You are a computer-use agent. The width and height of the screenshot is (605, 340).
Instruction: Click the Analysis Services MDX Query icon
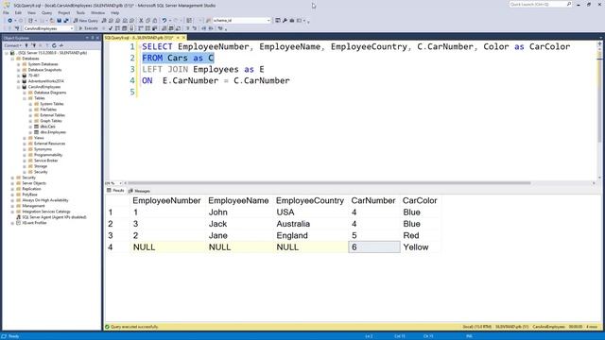[x=111, y=21]
